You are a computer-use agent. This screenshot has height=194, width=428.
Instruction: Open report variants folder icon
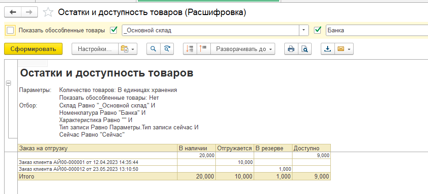point(127,49)
